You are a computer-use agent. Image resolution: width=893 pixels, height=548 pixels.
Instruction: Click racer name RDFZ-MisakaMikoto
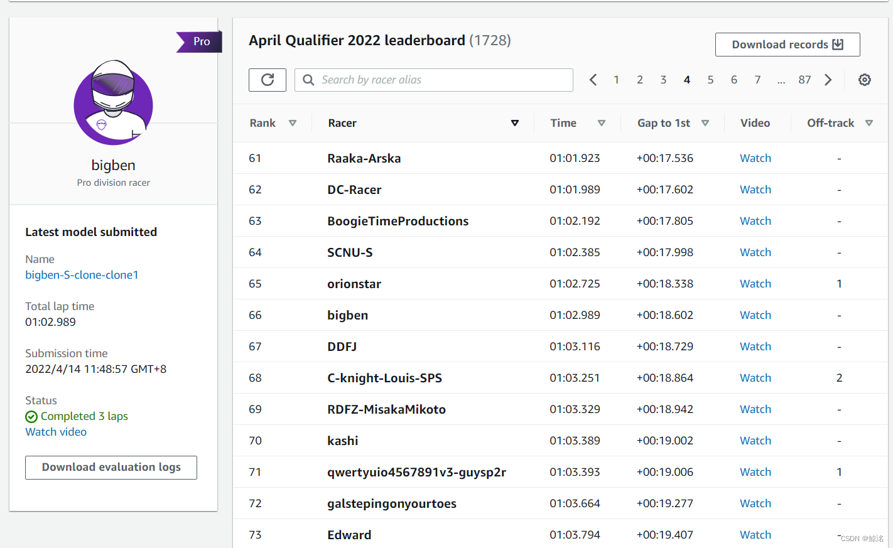coord(387,409)
